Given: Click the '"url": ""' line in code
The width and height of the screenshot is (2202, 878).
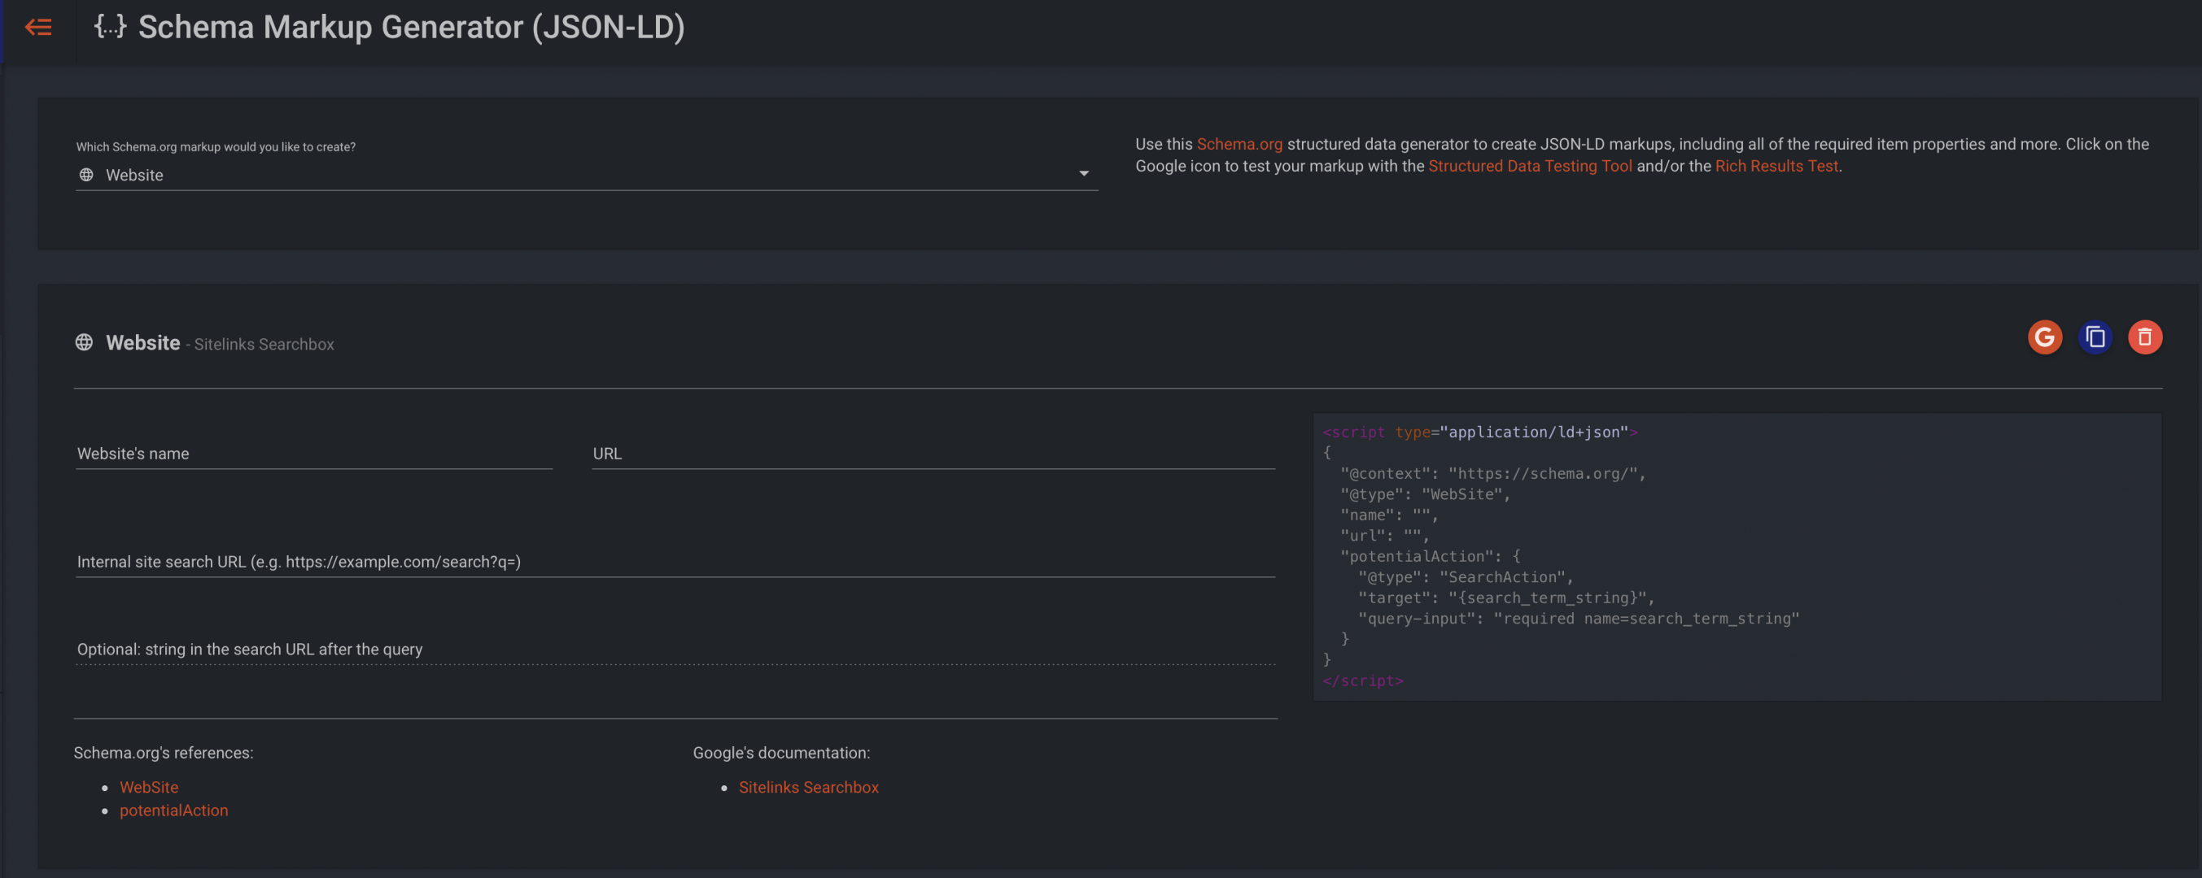Looking at the screenshot, I should 1384,536.
